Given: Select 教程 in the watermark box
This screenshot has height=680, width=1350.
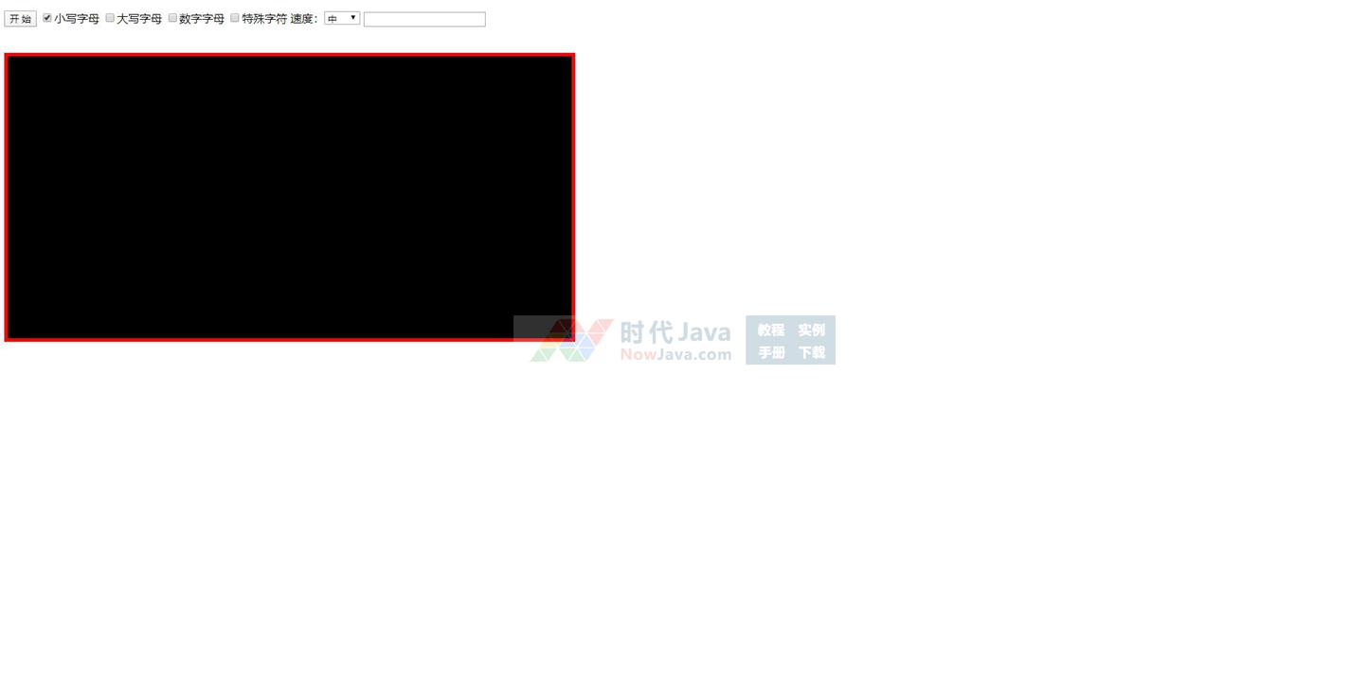Looking at the screenshot, I should click(771, 330).
